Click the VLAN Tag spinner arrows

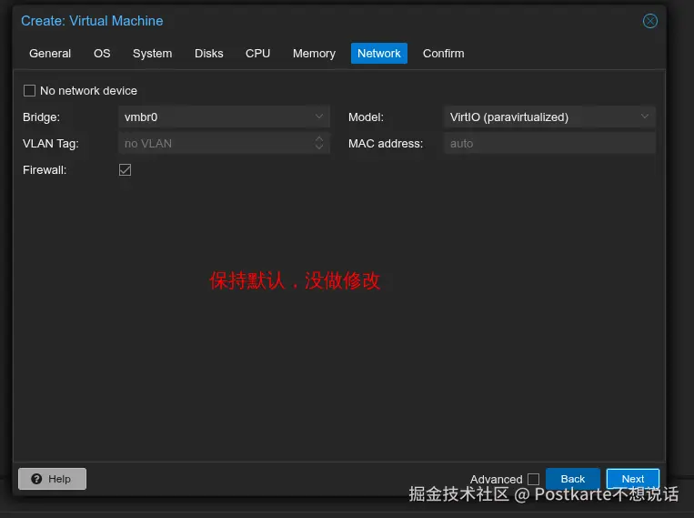[x=318, y=143]
